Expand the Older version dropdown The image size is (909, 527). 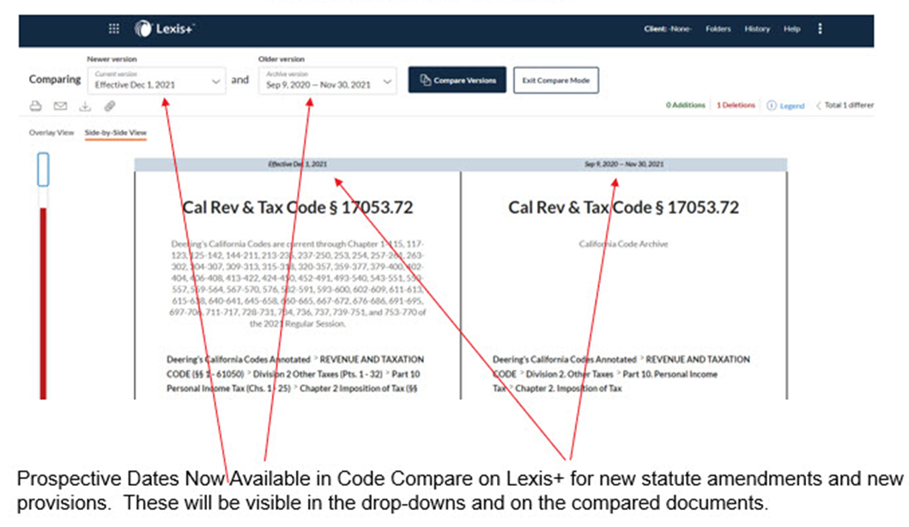[328, 81]
